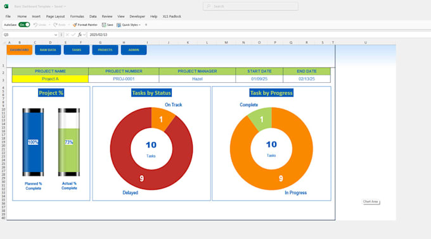Select the green Complete donut slice
The height and width of the screenshot is (239, 431).
click(x=261, y=119)
